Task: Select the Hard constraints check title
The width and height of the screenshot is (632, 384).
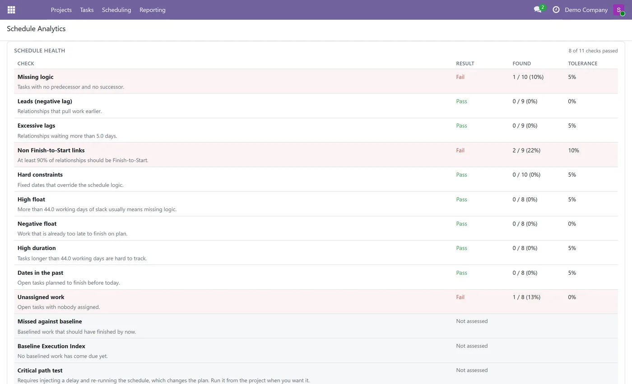Action: (40, 175)
